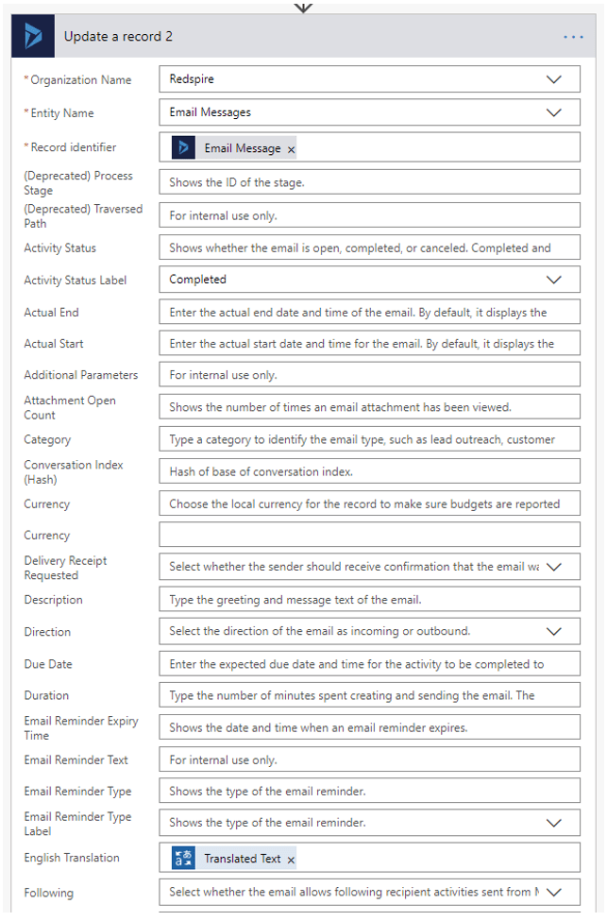Open the Activity Status Label dropdown
Viewport: 607px width, 921px height.
click(x=553, y=280)
